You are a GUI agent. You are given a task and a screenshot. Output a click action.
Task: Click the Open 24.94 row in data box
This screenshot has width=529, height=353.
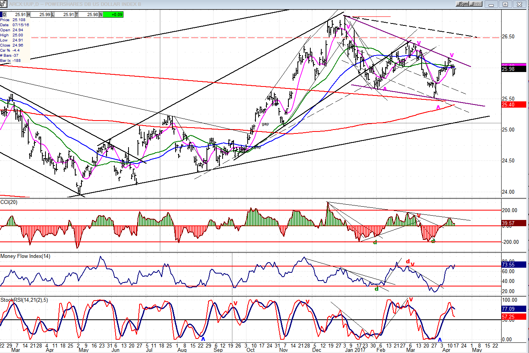pos(14,30)
